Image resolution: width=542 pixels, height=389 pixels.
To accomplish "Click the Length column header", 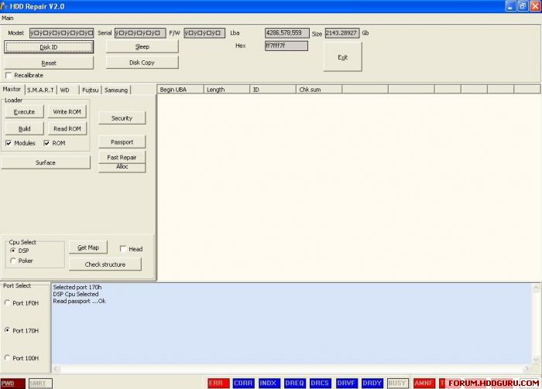I will 226,90.
